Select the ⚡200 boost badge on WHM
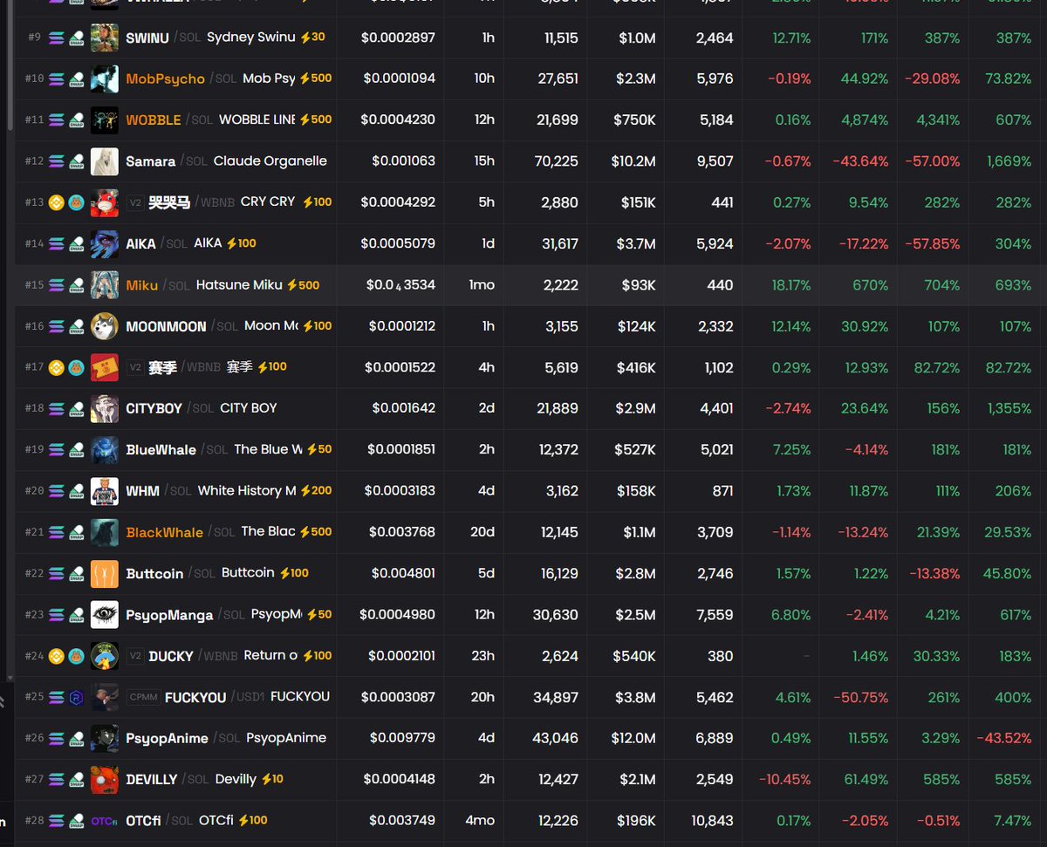This screenshot has height=847, width=1047. point(316,490)
